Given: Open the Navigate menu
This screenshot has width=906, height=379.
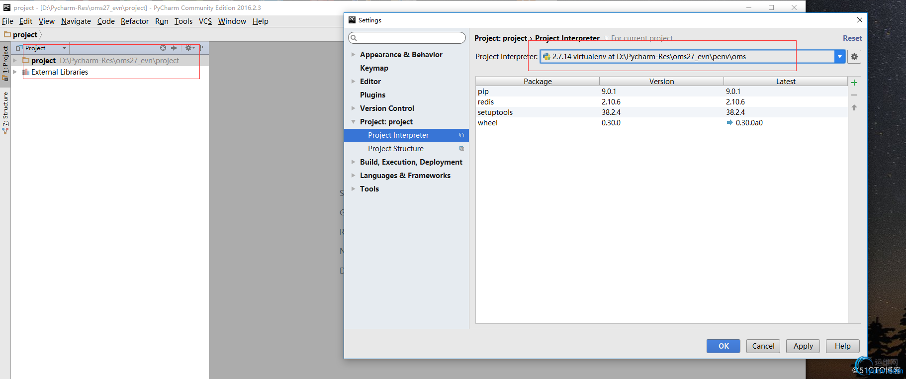Looking at the screenshot, I should click(76, 21).
